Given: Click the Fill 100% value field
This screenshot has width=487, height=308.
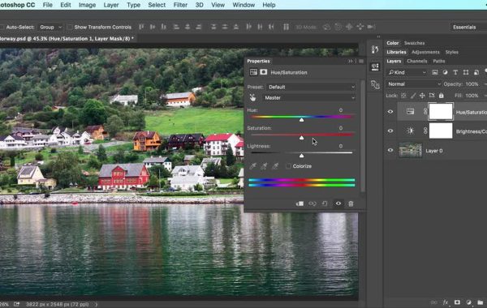Looking at the screenshot, I should (x=472, y=96).
